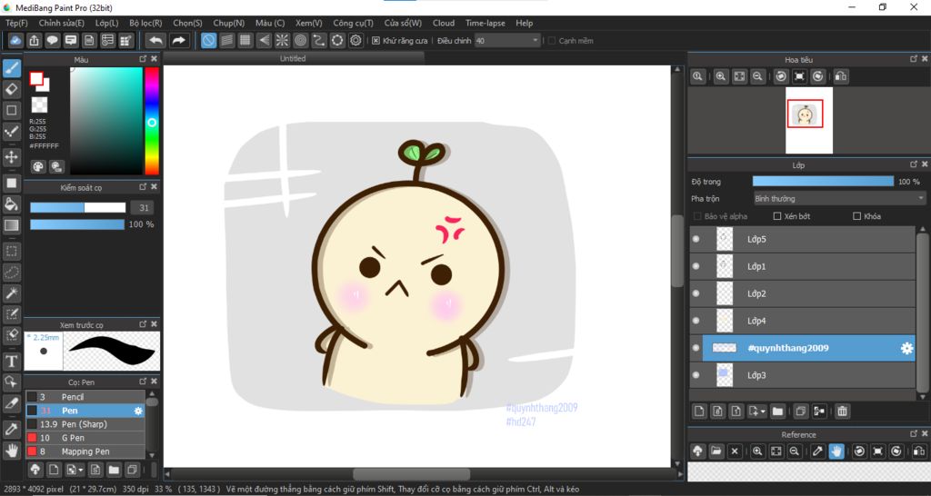Zoom out in the Navigator panel

pos(757,76)
